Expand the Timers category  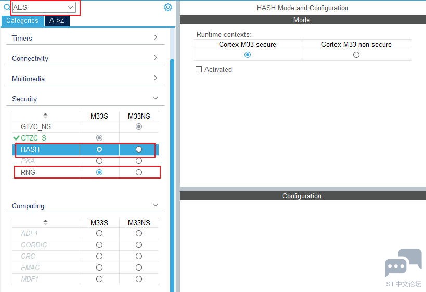click(85, 37)
